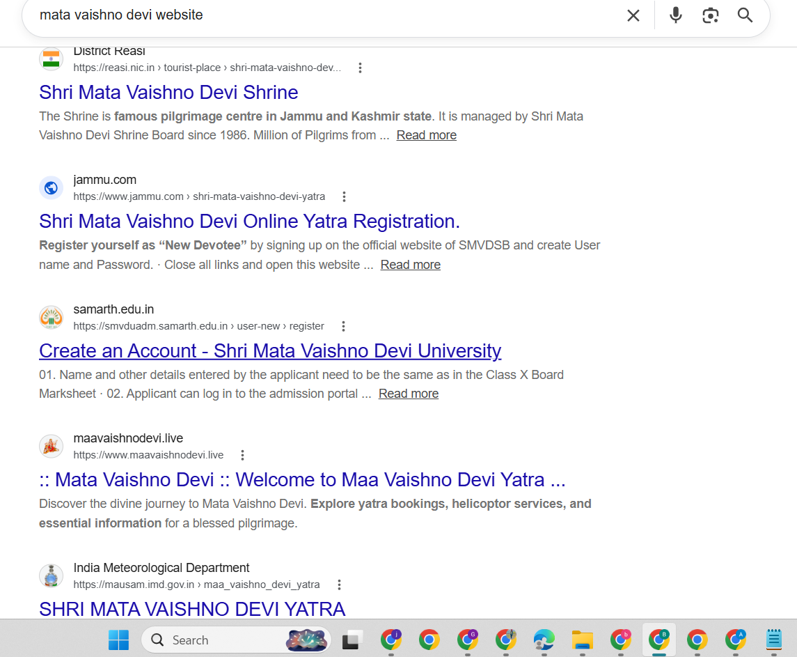Start voice search with microphone icon
This screenshot has width=797, height=657.
point(675,15)
